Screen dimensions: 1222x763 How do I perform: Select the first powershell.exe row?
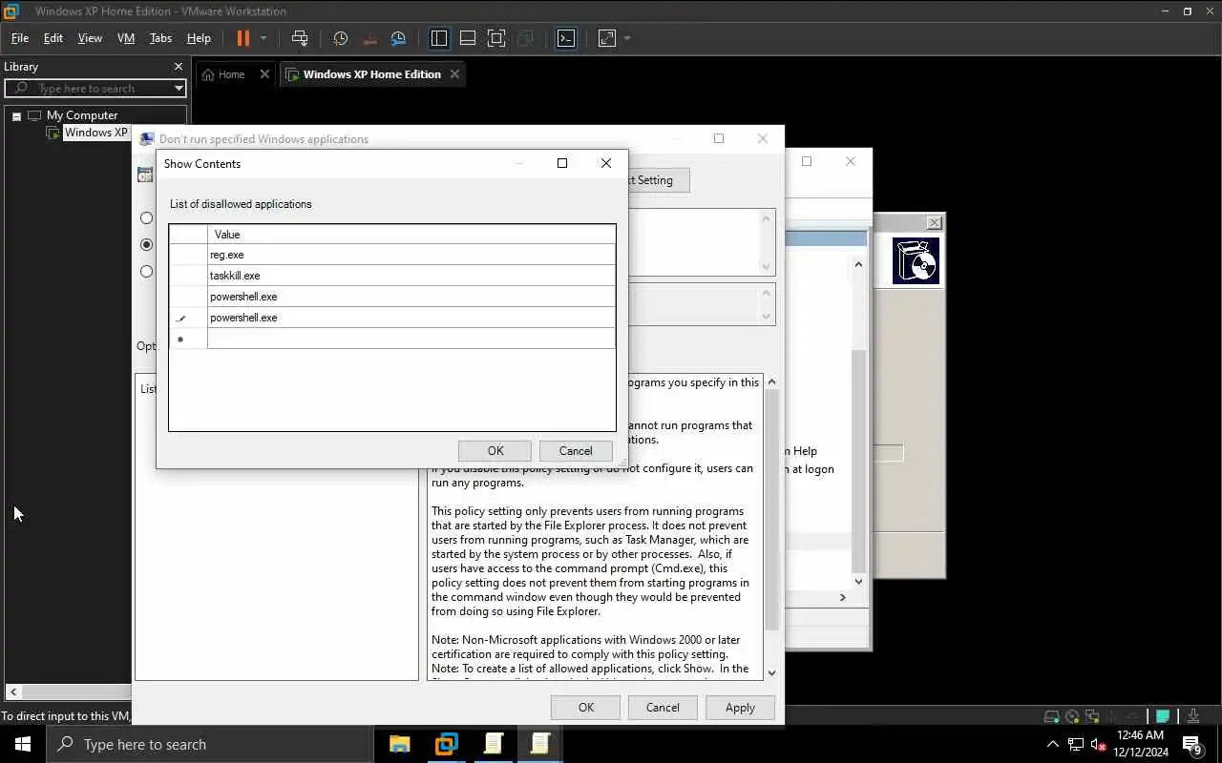411,297
